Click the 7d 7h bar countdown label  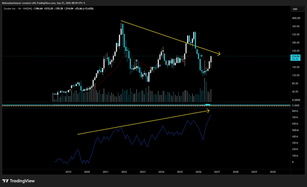point(295,59)
